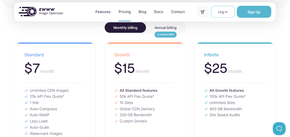Switch to Annual billing
290x137 pixels.
coord(166,28)
